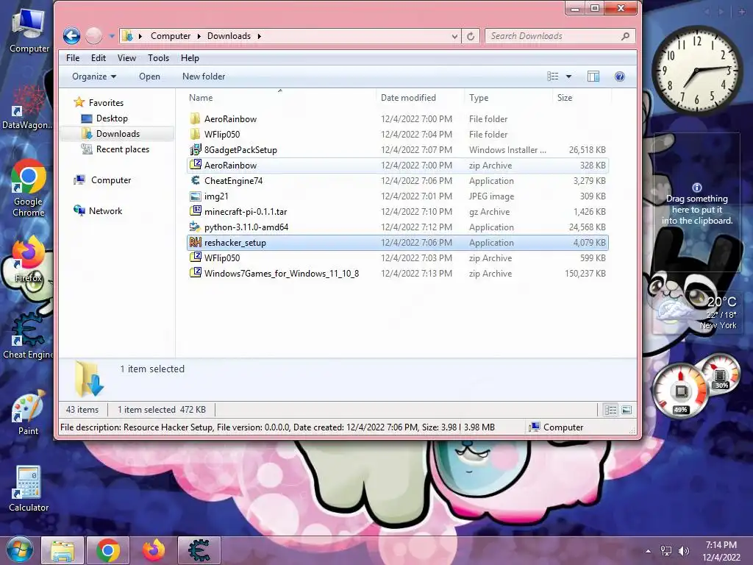
Task: Switch to details view in status bar
Action: click(610, 410)
